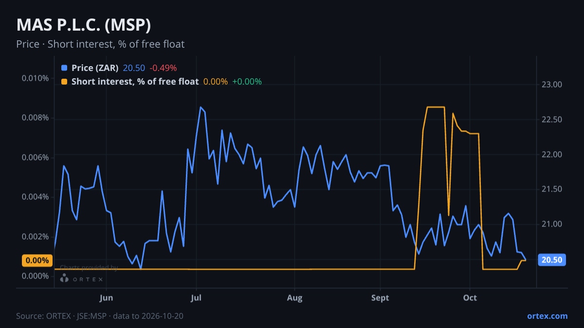Click the Jul x-axis label
Screen dimensions: 584x328
coord(196,298)
